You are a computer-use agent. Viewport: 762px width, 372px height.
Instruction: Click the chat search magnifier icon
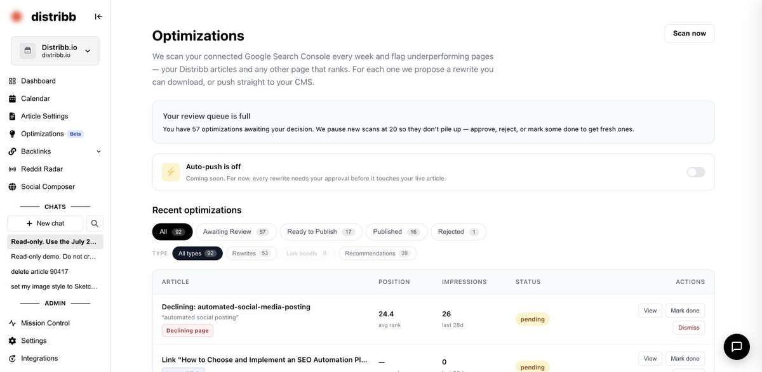[95, 223]
